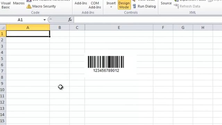Click the fill handle of cell A1
Image resolution: width=222 pixels, height=125 pixels.
(x=49, y=36)
